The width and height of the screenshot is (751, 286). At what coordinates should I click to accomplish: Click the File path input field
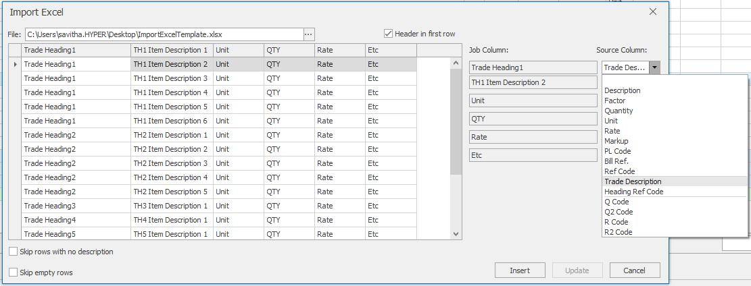click(164, 34)
